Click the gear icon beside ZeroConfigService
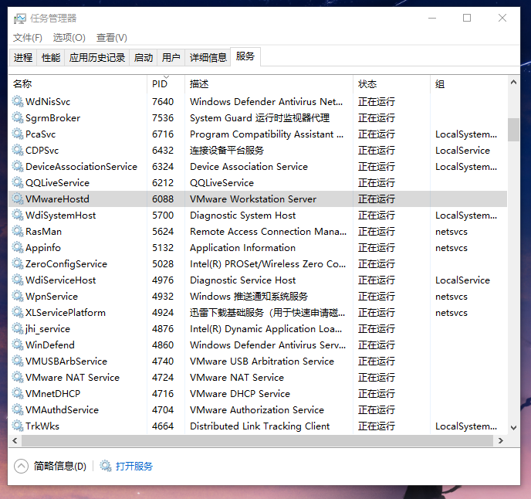This screenshot has width=531, height=499. click(18, 263)
